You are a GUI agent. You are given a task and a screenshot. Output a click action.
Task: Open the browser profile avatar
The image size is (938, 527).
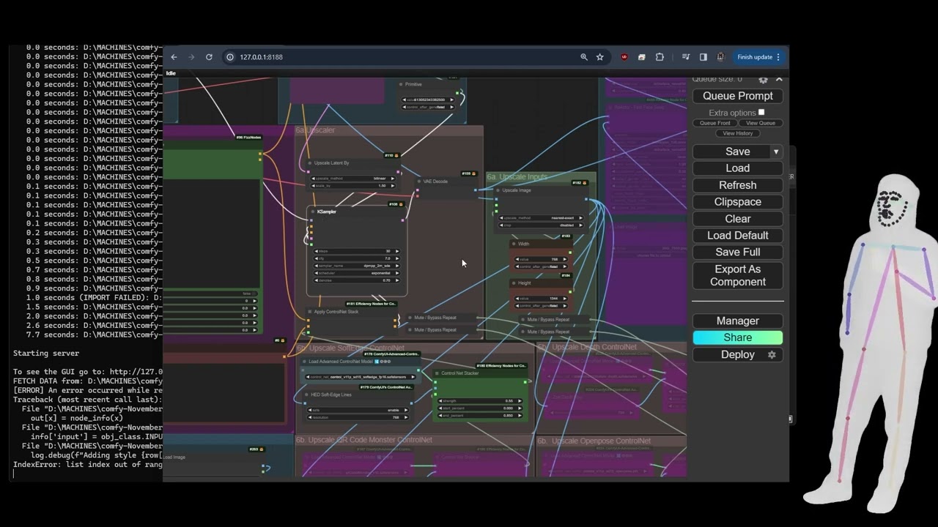[721, 57]
